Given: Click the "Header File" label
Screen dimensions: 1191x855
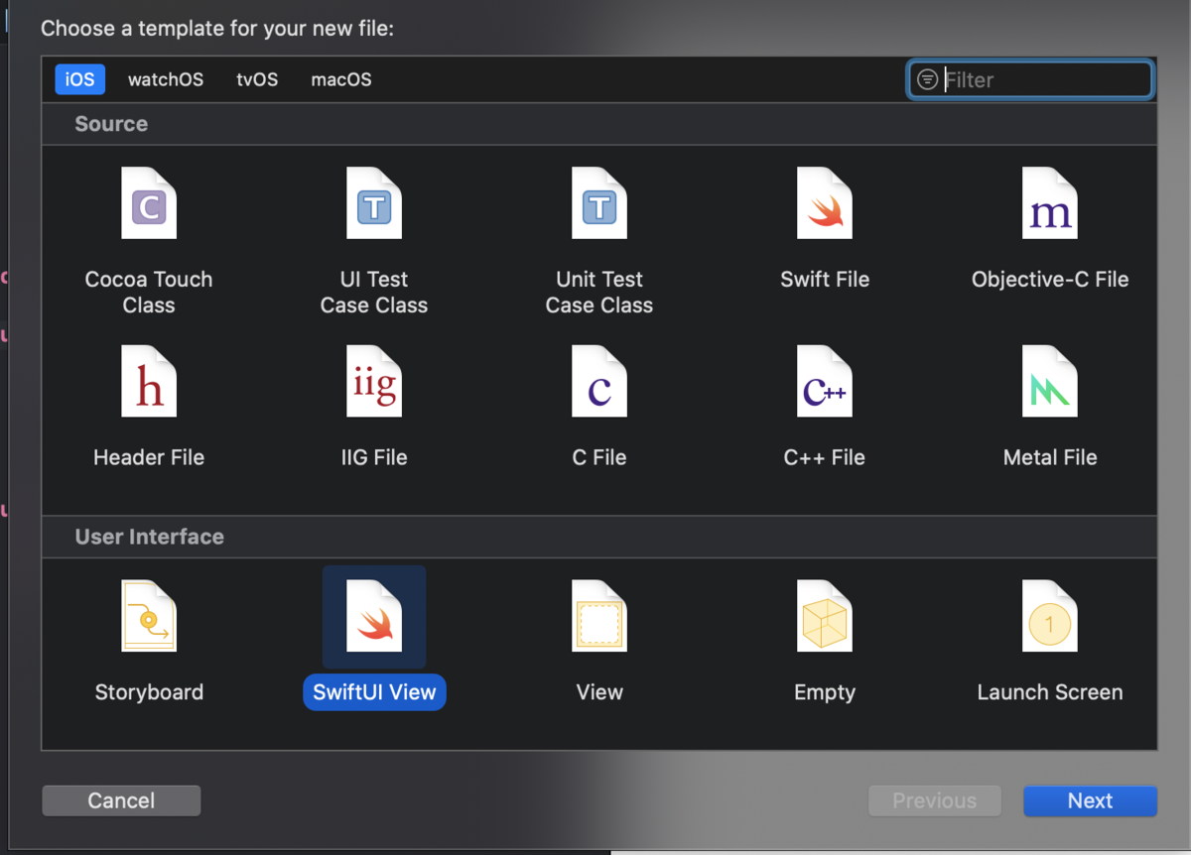Looking at the screenshot, I should (149, 457).
